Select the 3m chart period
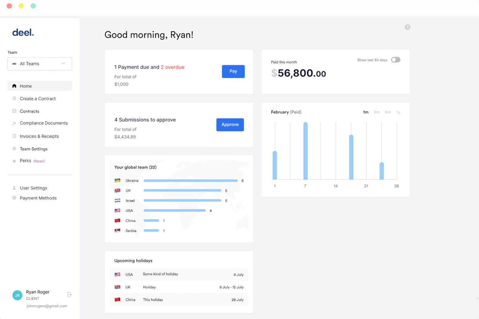479x319 pixels. [377, 112]
